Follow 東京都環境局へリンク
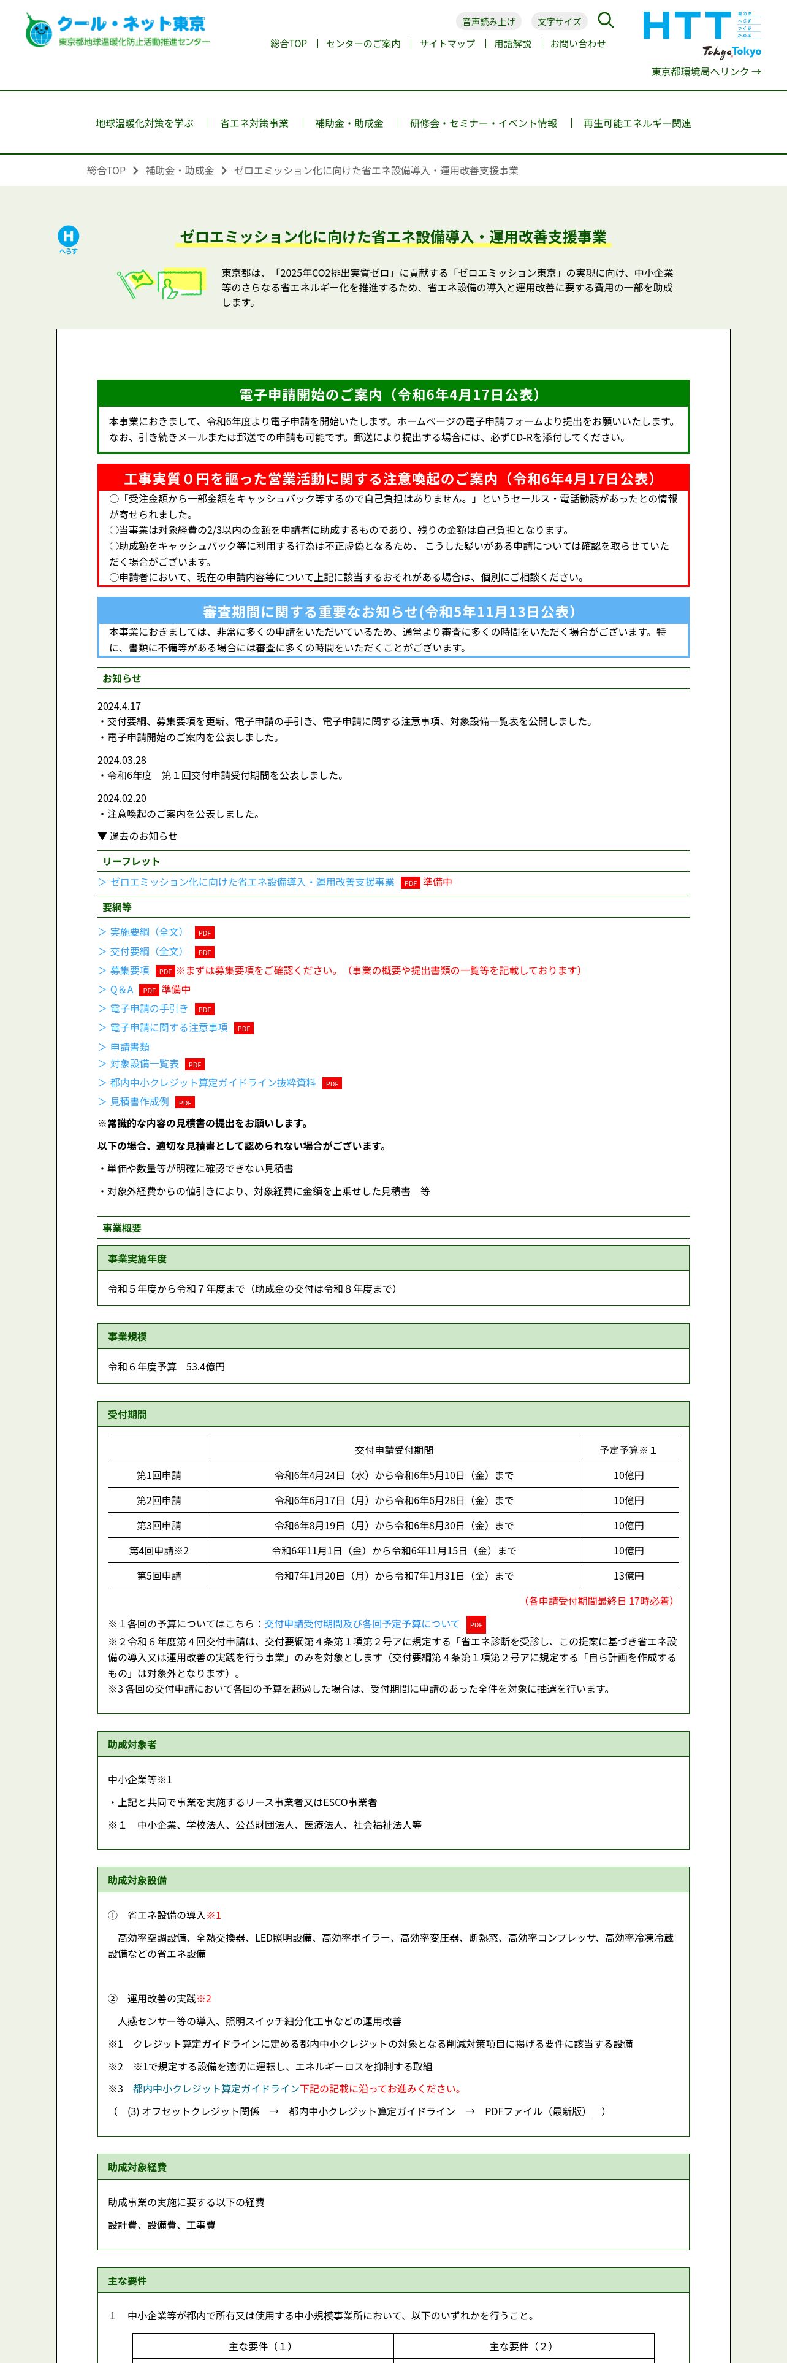This screenshot has height=2363, width=787. (706, 72)
